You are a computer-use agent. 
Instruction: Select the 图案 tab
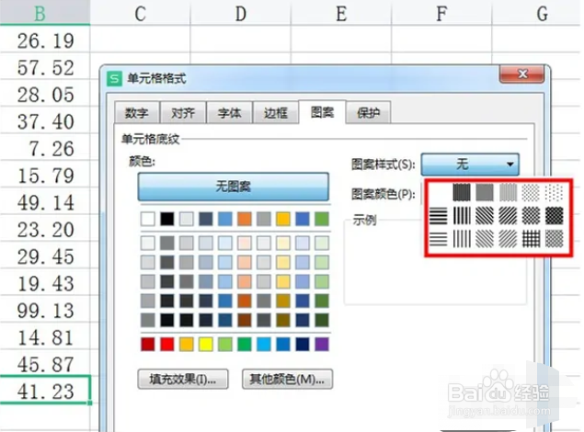322,112
